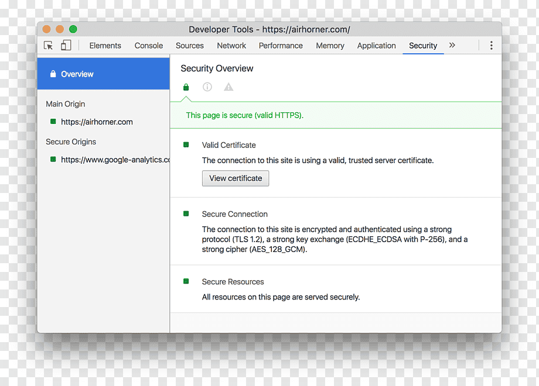Open the Sources tab

pyautogui.click(x=189, y=46)
